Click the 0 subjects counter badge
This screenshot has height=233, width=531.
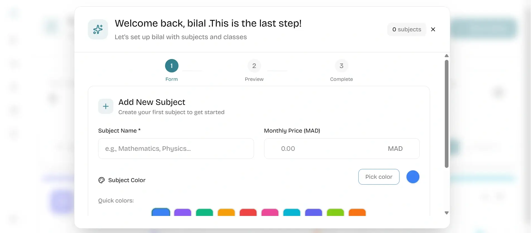click(x=407, y=29)
